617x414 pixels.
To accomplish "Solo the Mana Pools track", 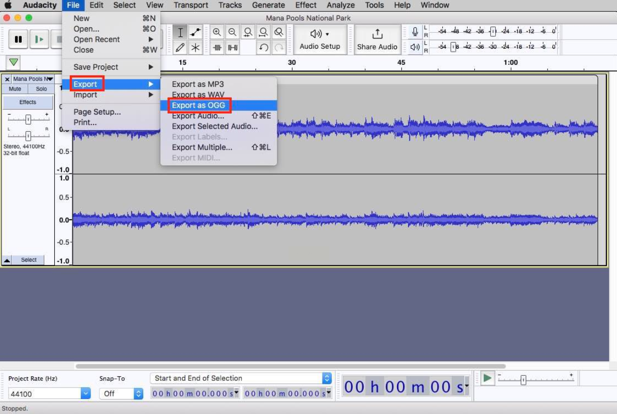I will pos(41,89).
